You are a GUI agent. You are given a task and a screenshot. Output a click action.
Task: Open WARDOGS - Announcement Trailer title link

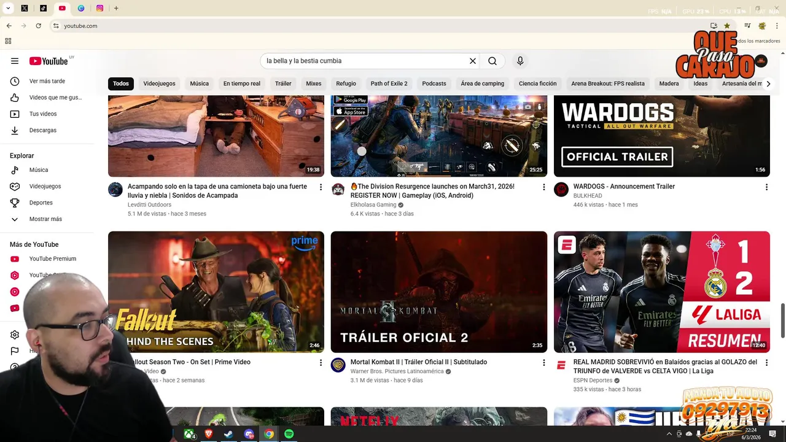624,187
